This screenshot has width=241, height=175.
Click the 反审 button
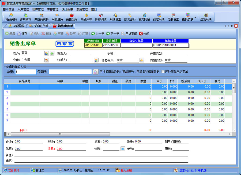tap(70, 33)
